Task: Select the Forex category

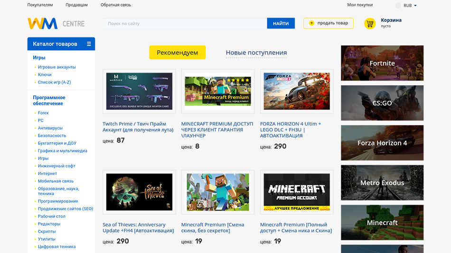Action: click(x=43, y=113)
